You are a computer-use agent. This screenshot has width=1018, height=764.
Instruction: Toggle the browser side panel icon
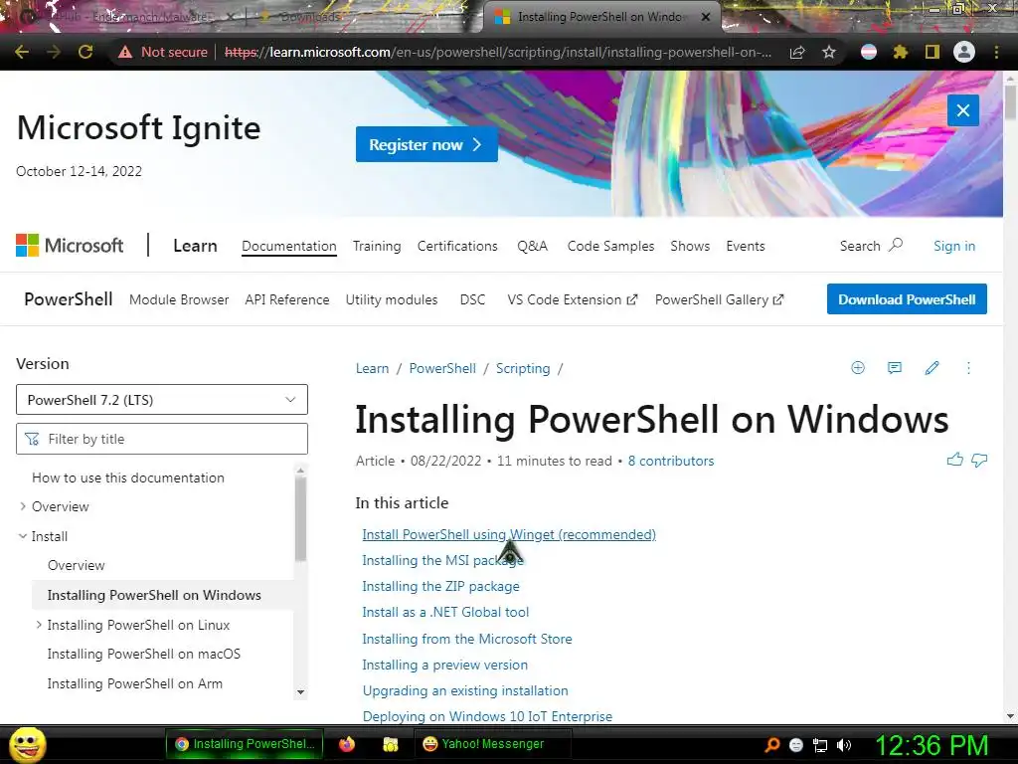point(933,52)
